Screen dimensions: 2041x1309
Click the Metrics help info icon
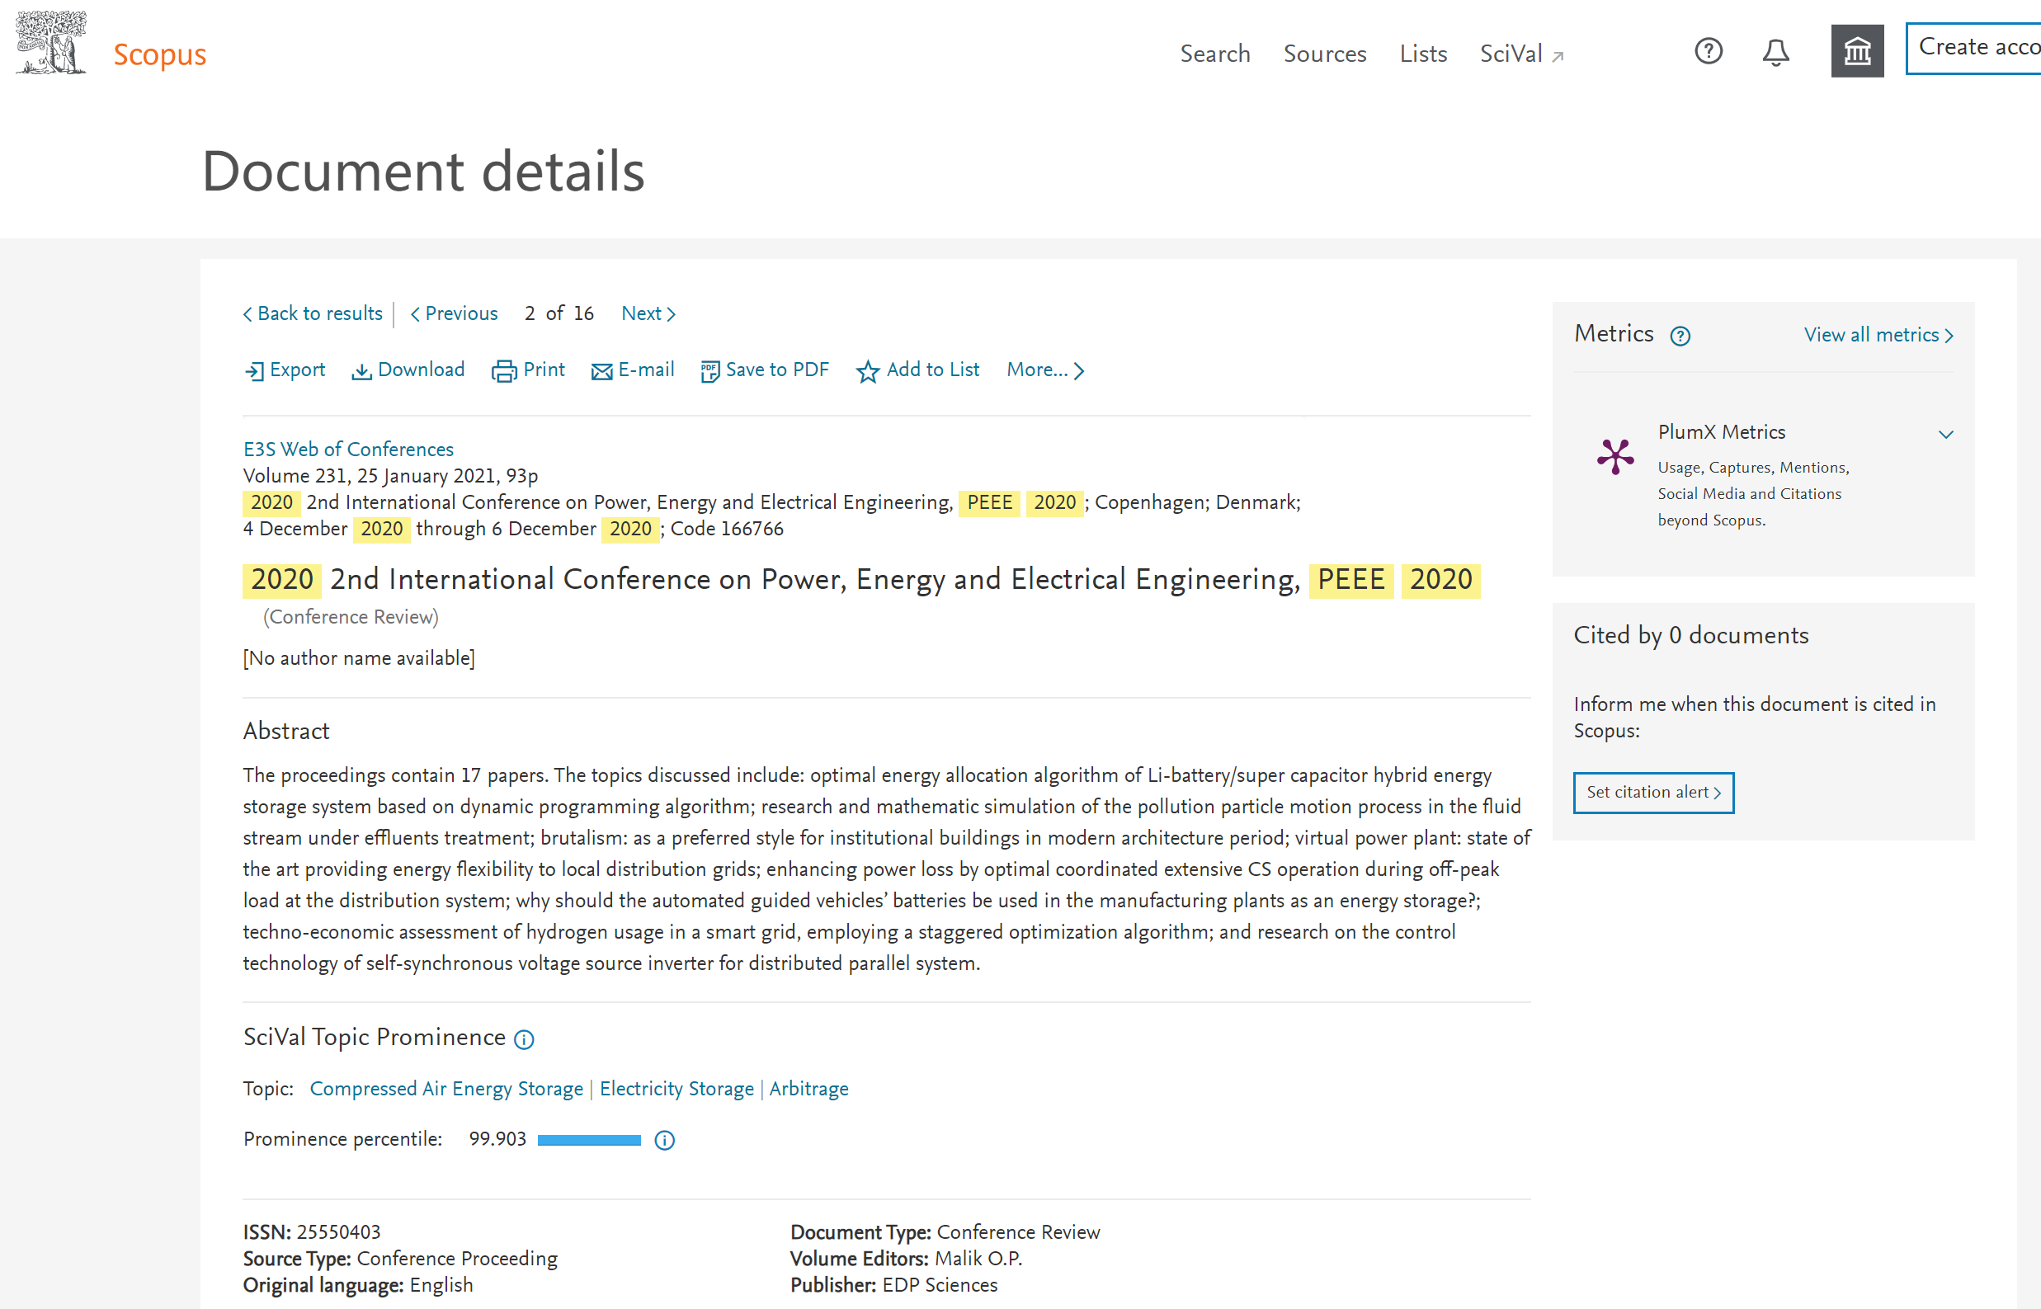point(1680,337)
